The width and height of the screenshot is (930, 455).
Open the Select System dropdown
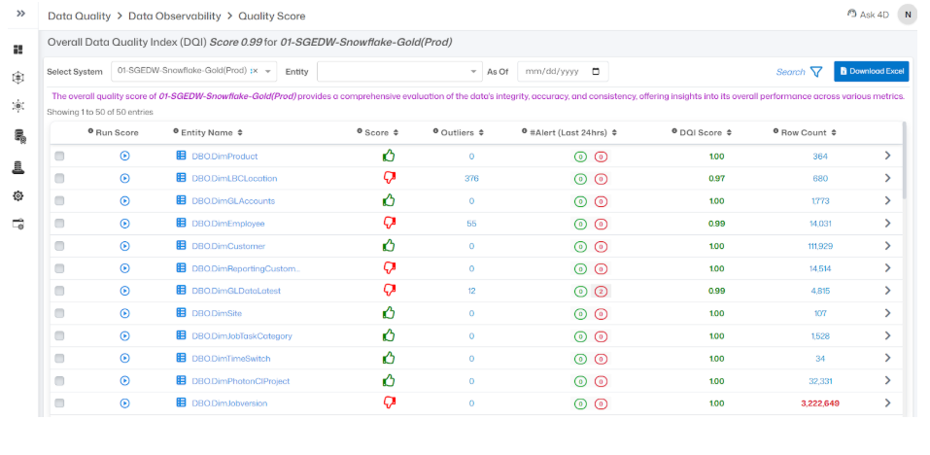[194, 71]
